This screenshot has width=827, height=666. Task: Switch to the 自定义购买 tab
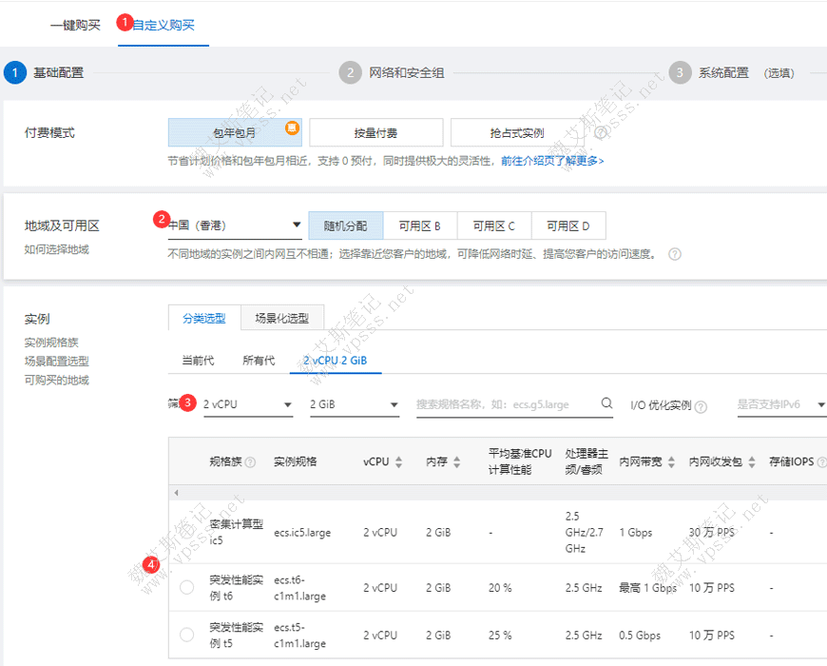(x=163, y=25)
